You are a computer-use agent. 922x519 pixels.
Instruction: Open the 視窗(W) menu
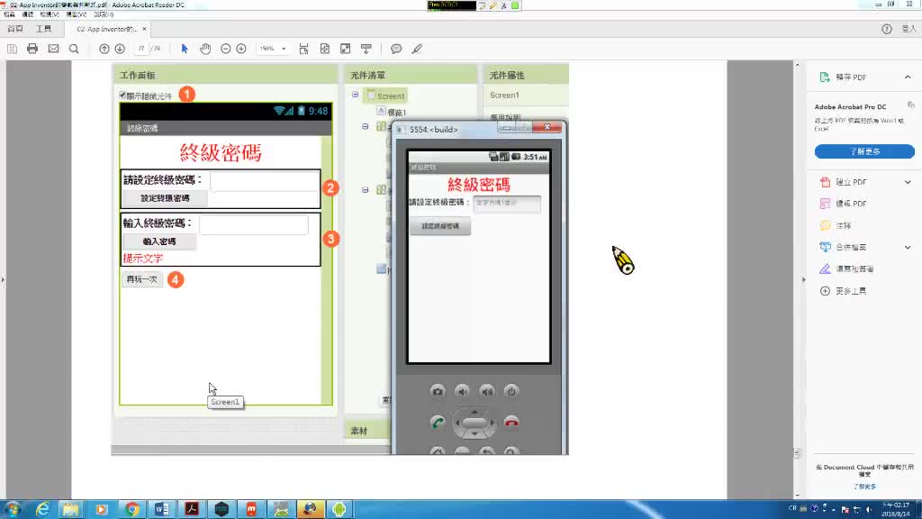coord(77,14)
